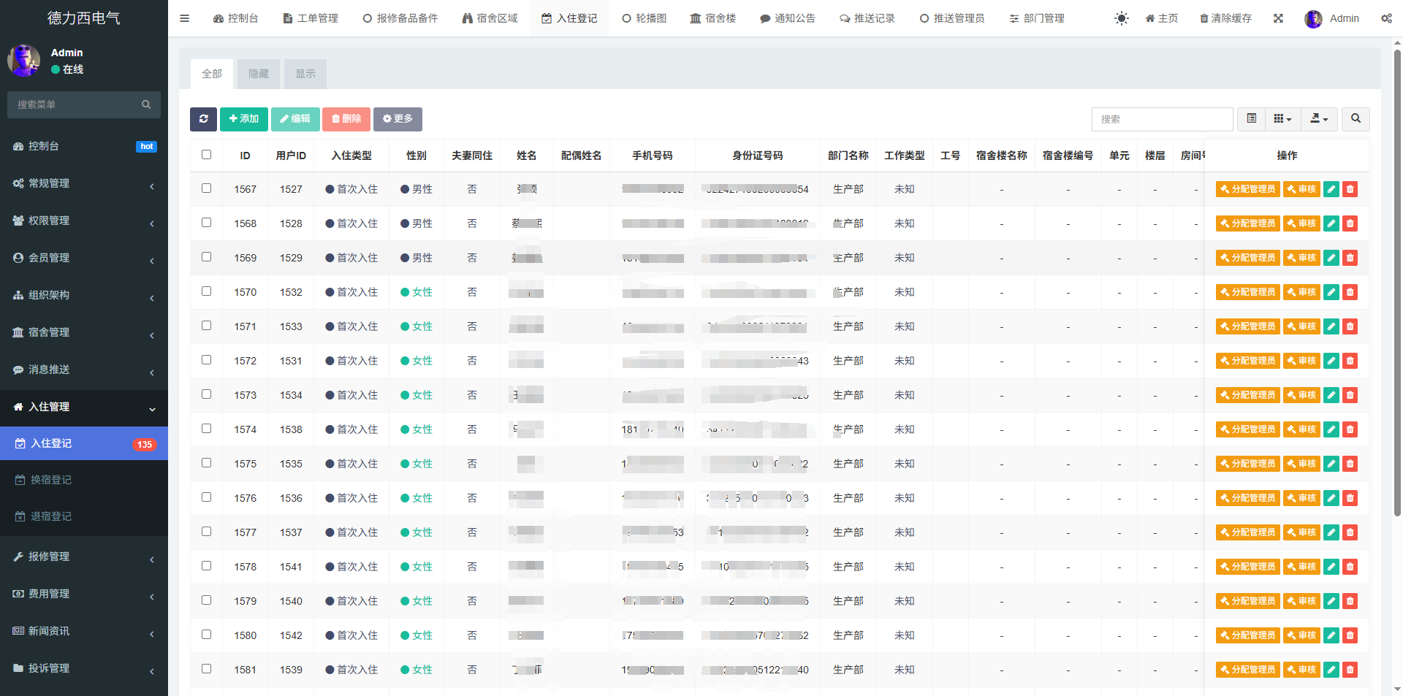Image resolution: width=1403 pixels, height=696 pixels.
Task: Toggle the sidebar hamburger menu
Action: coord(184,18)
